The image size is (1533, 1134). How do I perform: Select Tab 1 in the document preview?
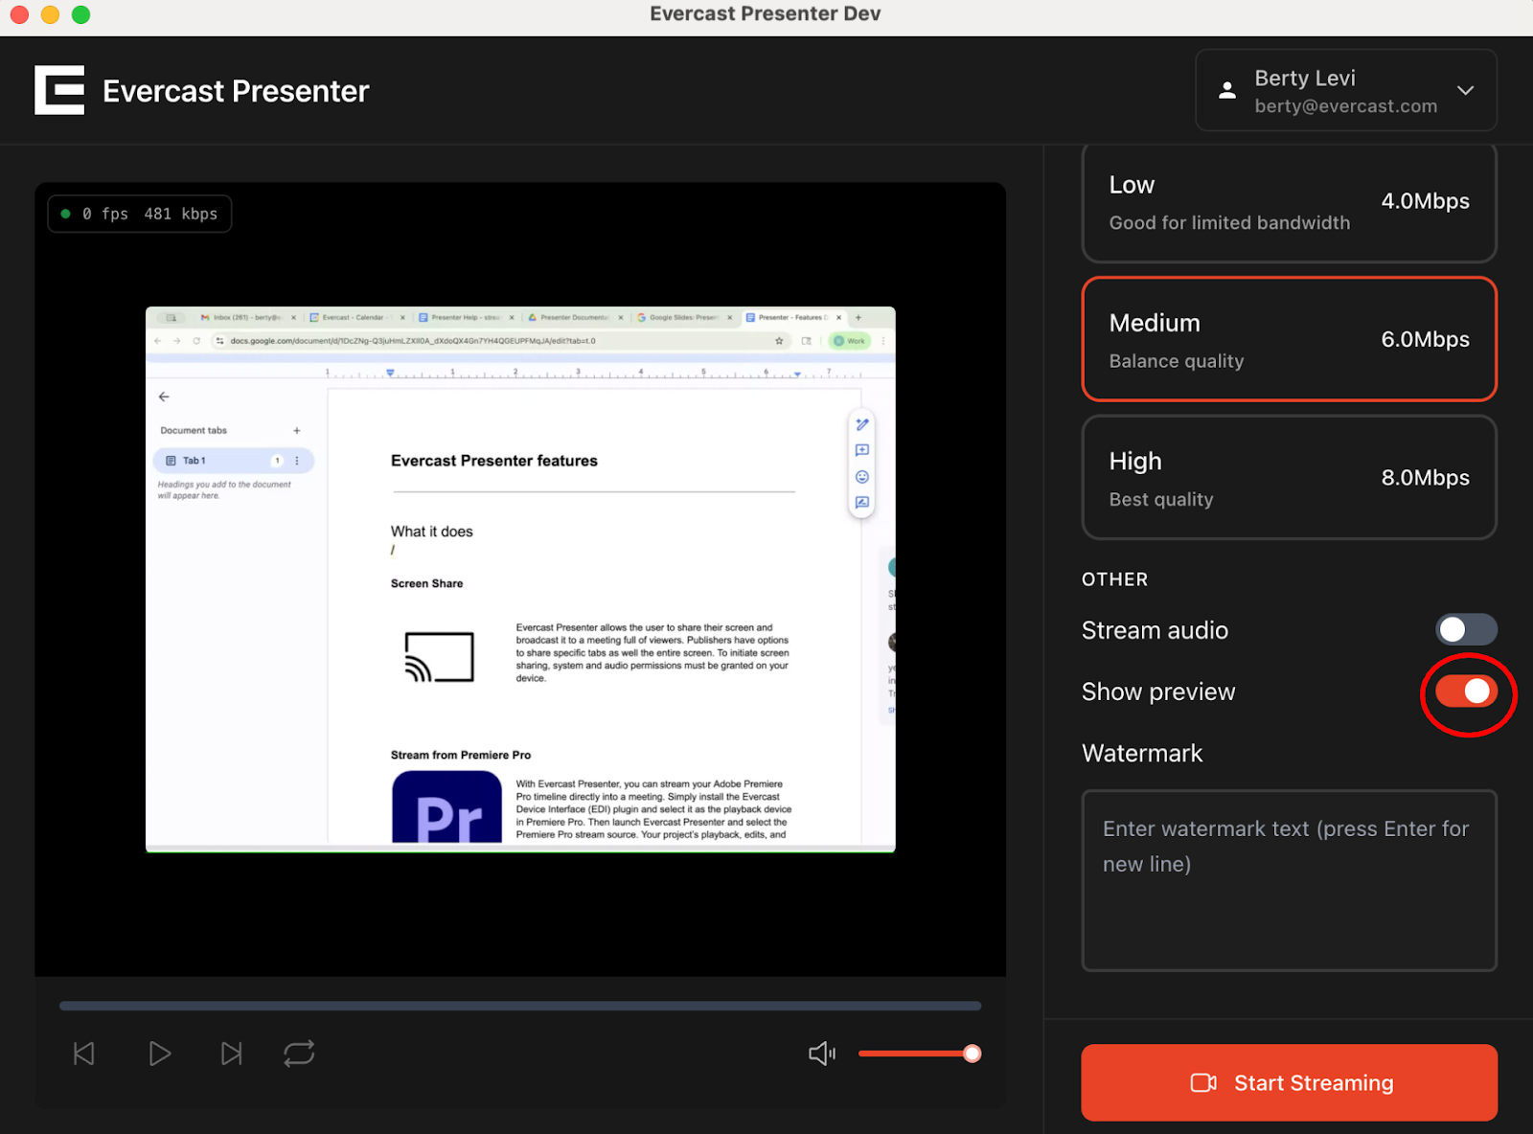(233, 461)
